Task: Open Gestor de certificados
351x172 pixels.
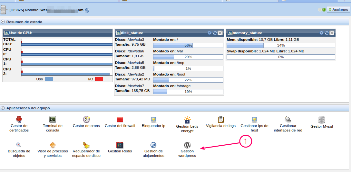Action: 19,120
